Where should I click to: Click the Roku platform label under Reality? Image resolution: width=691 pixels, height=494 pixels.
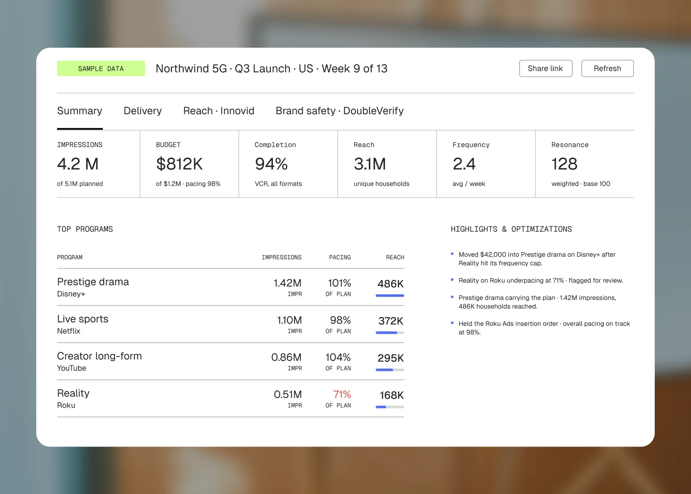coord(66,405)
